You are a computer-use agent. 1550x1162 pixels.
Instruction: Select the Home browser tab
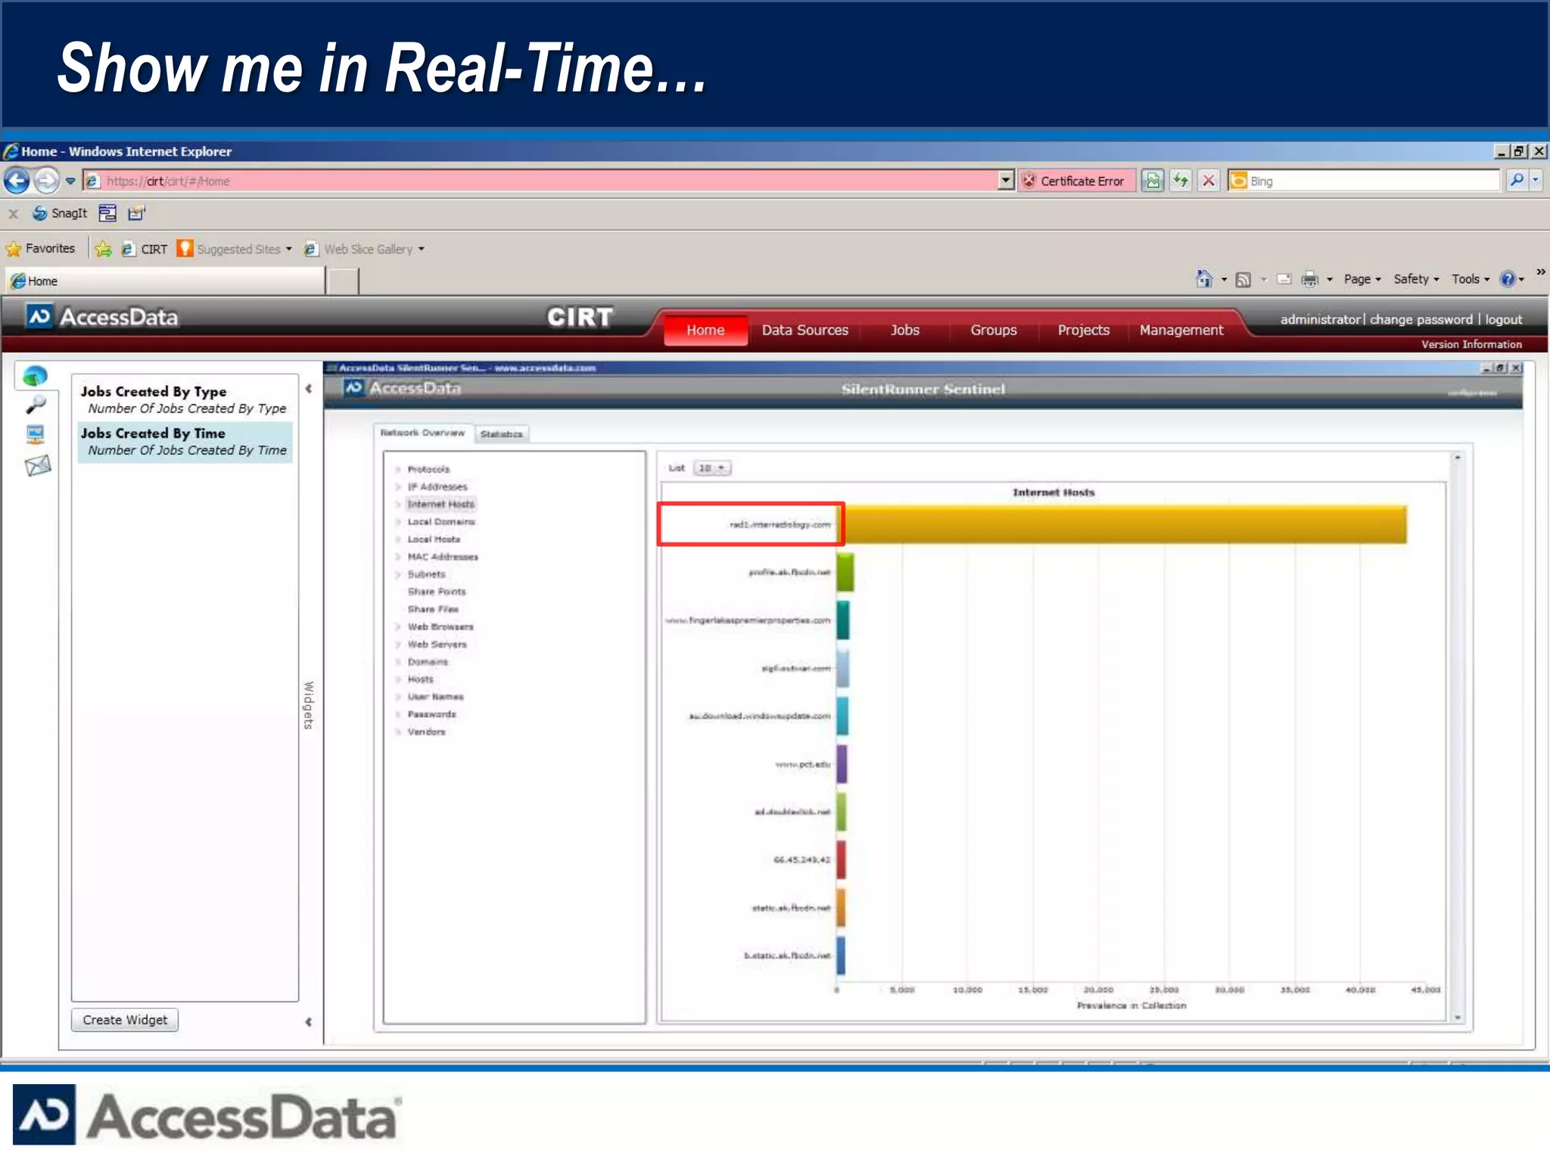tap(166, 281)
